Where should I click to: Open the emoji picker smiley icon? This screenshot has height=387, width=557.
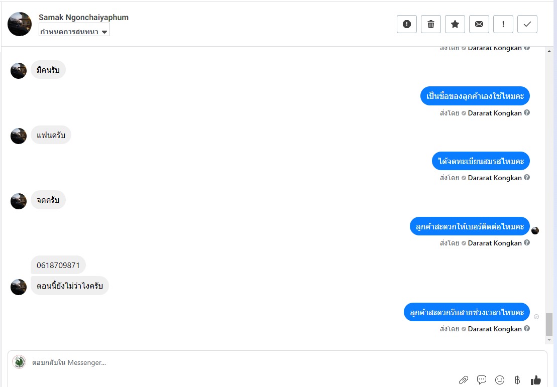point(500,380)
